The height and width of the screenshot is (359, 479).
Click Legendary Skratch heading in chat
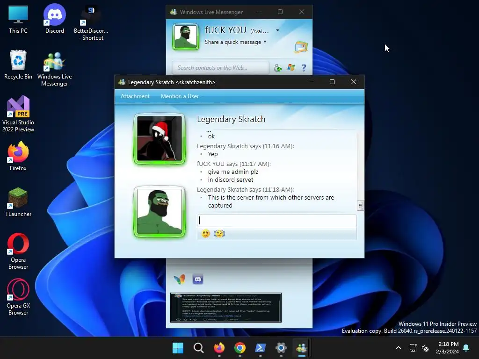(x=231, y=119)
